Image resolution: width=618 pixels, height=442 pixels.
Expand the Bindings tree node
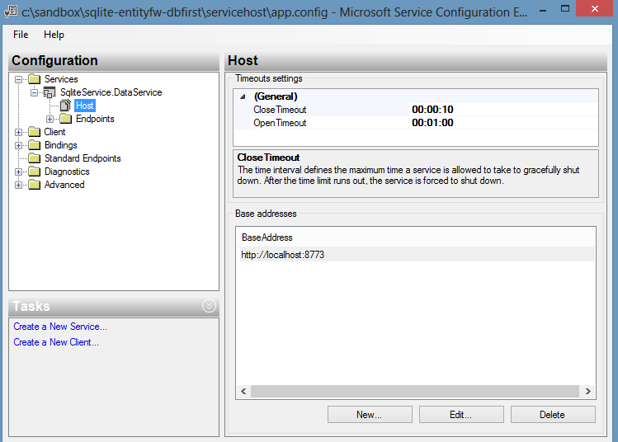click(x=18, y=145)
